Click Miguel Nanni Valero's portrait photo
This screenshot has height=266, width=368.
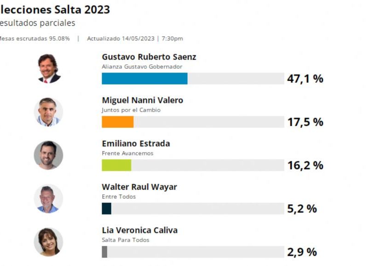[49, 112]
